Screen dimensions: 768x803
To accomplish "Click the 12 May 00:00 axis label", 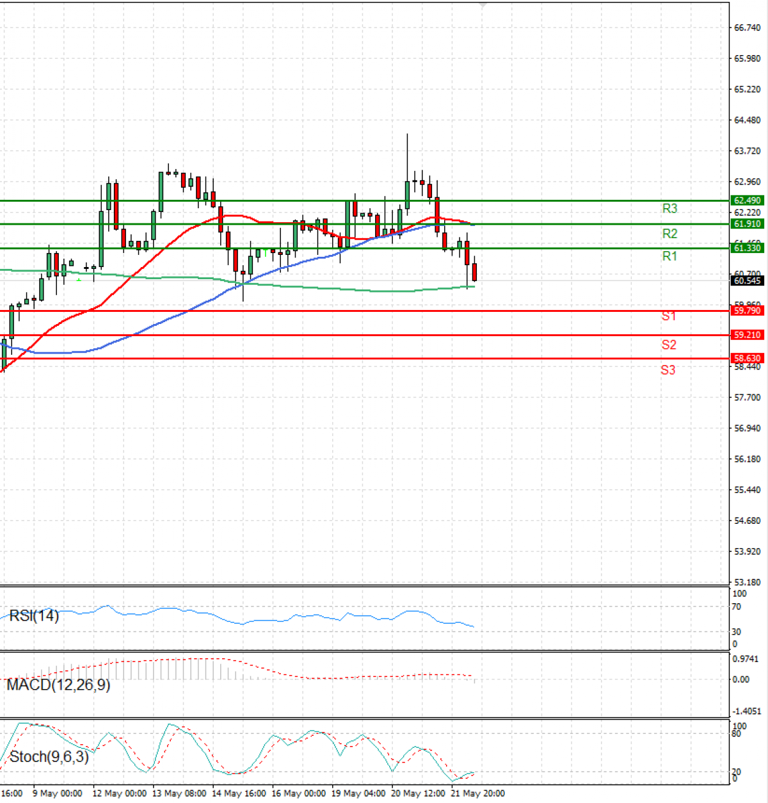I will pos(120,793).
